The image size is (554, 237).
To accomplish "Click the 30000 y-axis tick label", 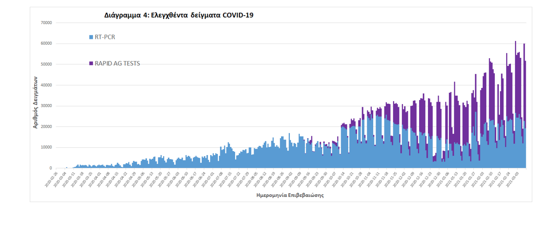I will click(x=46, y=106).
